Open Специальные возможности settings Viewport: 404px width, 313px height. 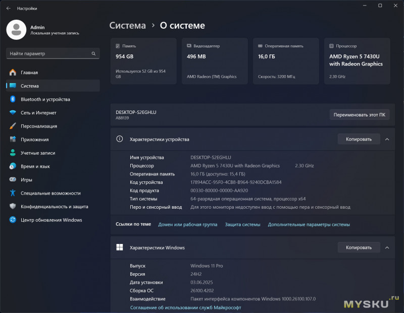tap(53, 193)
